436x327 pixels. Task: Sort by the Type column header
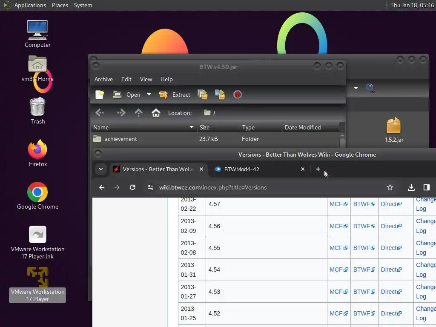tap(261, 127)
